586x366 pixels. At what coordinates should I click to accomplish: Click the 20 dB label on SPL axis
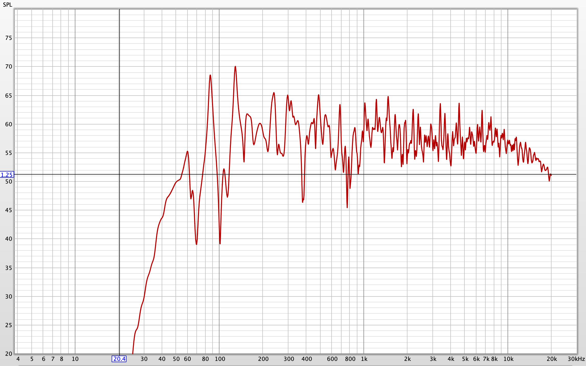[x=8, y=354]
